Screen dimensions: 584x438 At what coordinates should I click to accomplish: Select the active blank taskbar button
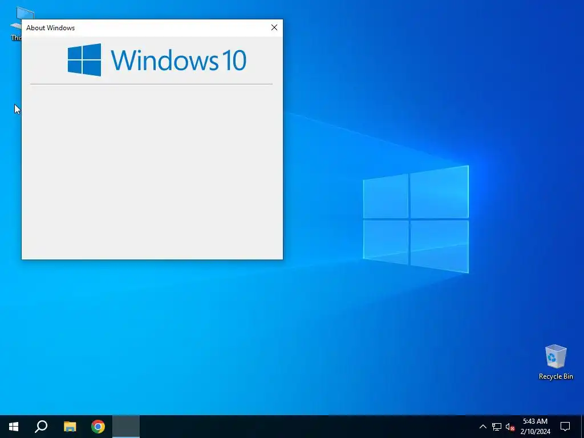pyautogui.click(x=126, y=427)
